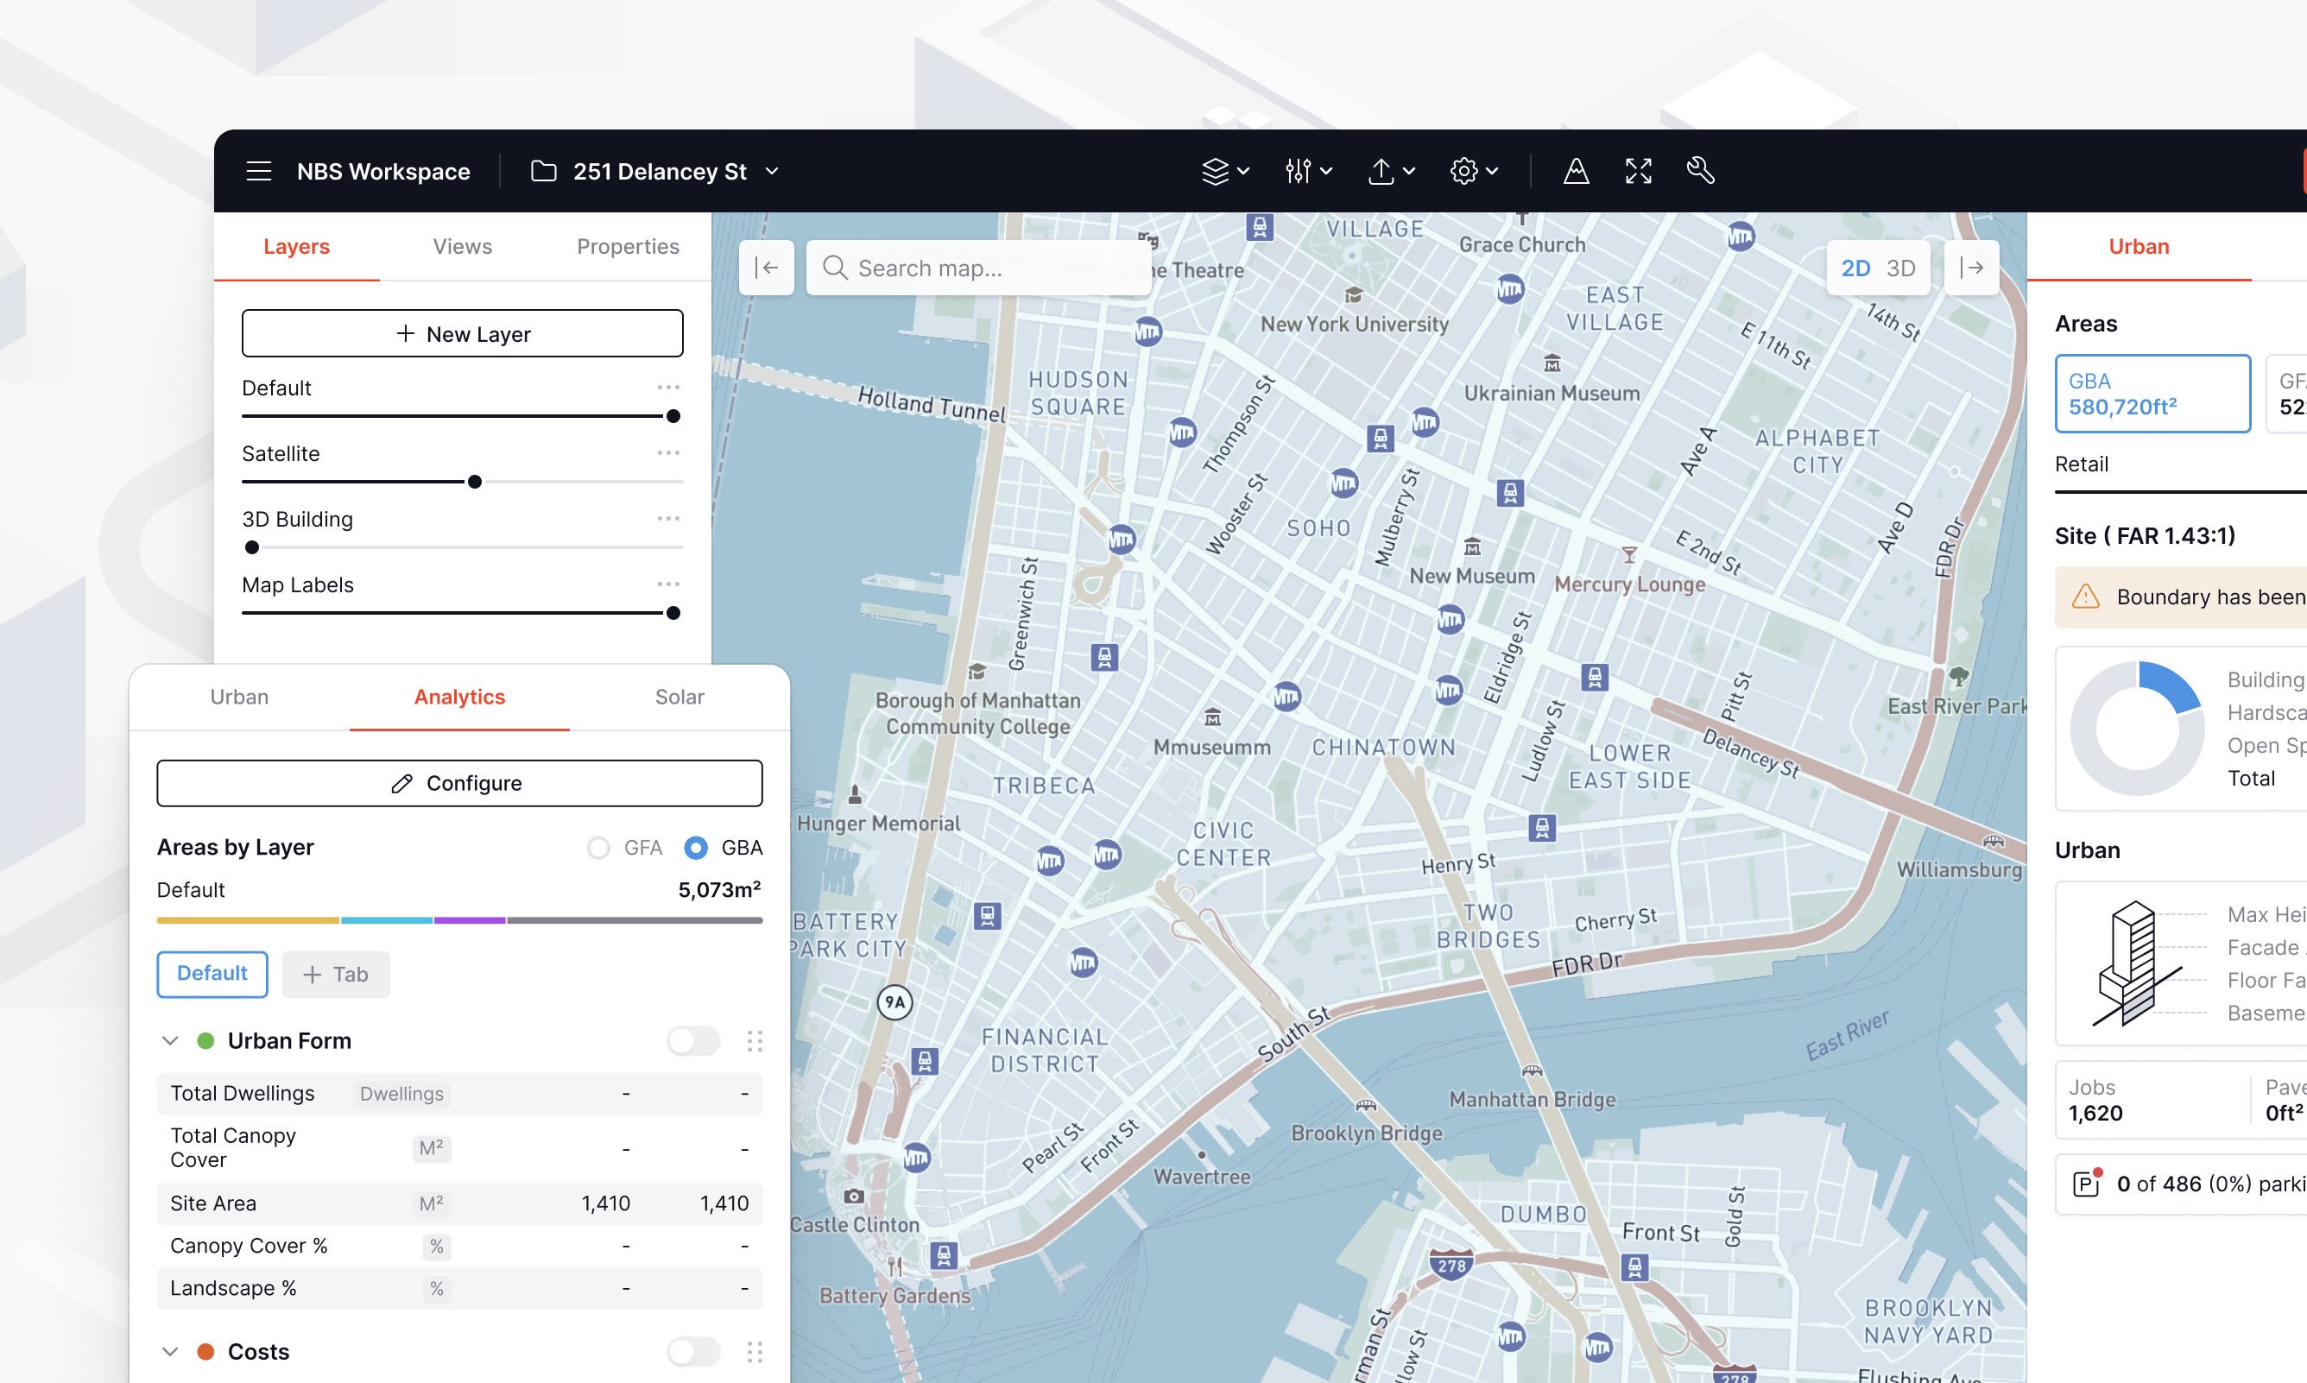The width and height of the screenshot is (2307, 1383).
Task: Select the GFA radio button
Action: click(x=599, y=847)
